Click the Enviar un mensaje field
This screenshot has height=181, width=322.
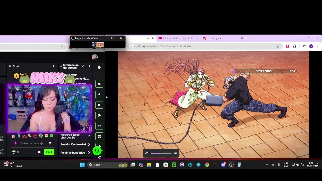(x=32, y=143)
